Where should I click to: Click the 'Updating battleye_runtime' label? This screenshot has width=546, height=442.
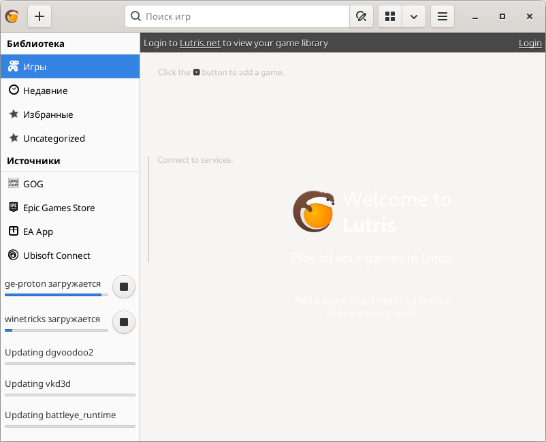60,415
